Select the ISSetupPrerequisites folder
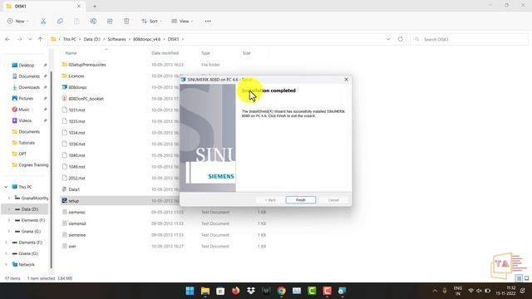This screenshot has height=299, width=532. 87,65
